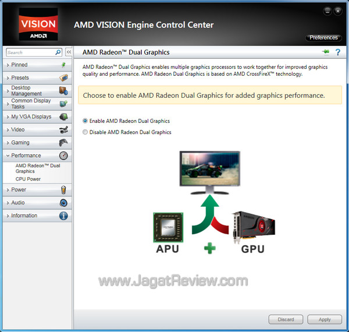This screenshot has height=332, width=349.
Task: Click the Power battery icon
Action: (x=63, y=190)
